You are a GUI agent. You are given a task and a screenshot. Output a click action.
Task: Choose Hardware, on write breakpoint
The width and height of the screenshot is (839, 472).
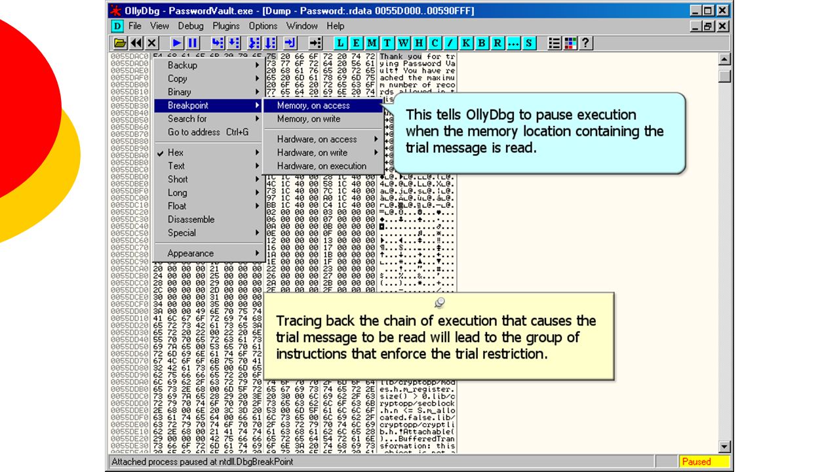323,153
